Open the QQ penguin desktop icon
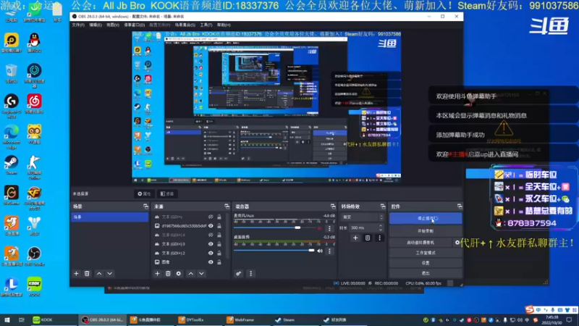This screenshot has width=579, height=326. pyautogui.click(x=34, y=43)
